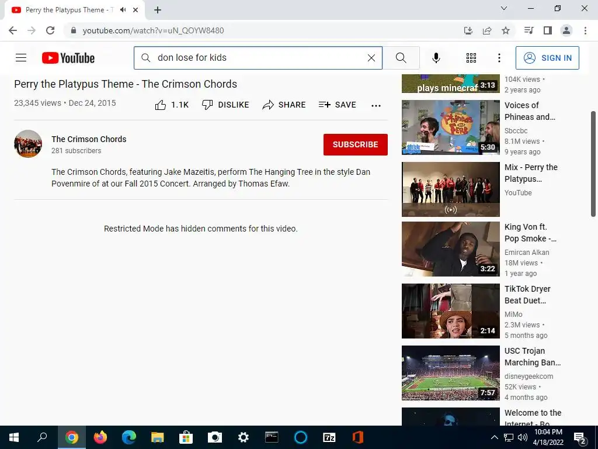Click the page vertical scrollbar thumb
The height and width of the screenshot is (449, 598).
point(593,164)
